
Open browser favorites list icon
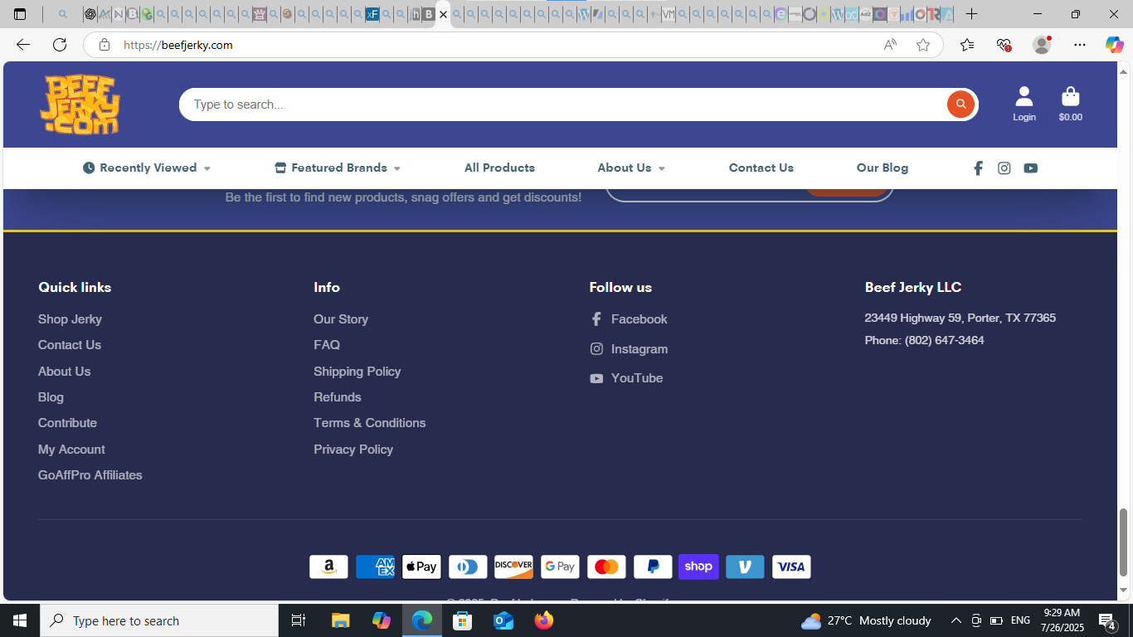tap(967, 45)
